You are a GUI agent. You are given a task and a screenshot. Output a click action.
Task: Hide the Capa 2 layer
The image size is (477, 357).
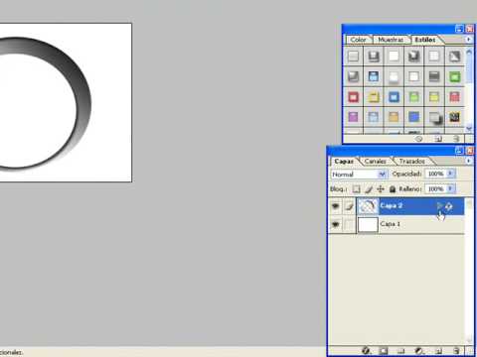pyautogui.click(x=335, y=206)
